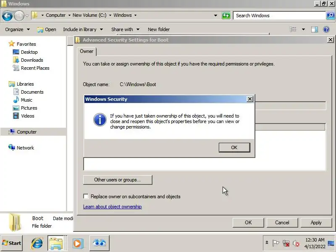Click the Open toolbar button
Screen dimensions: 336x252
[47, 29]
